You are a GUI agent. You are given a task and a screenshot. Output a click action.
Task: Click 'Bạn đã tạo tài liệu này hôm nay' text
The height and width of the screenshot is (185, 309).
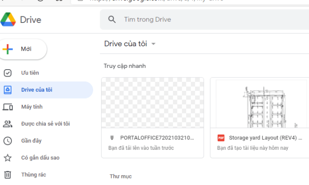[x=252, y=148]
